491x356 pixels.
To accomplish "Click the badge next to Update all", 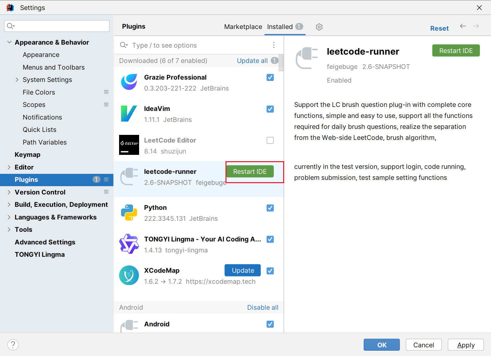I will click(x=275, y=61).
